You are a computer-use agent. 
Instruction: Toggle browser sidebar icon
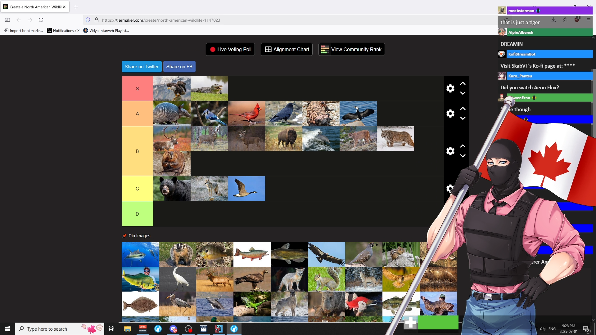(7, 20)
